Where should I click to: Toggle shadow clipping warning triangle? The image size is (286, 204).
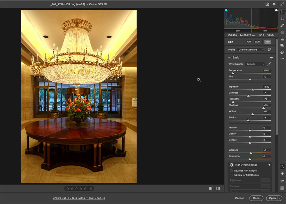coord(226,10)
